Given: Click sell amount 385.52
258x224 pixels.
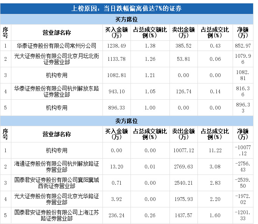Looking at the screenshot, I should pyautogui.click(x=183, y=46).
